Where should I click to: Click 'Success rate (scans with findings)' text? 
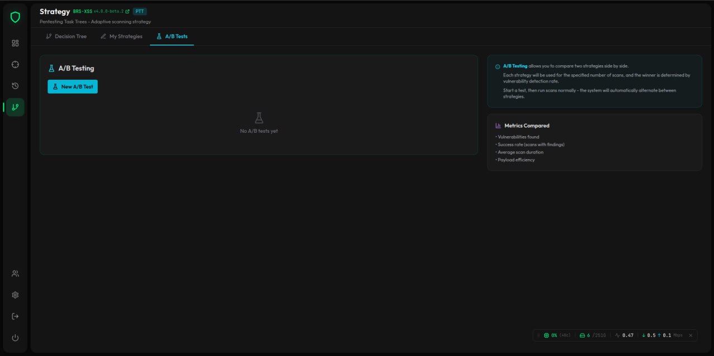click(x=530, y=145)
